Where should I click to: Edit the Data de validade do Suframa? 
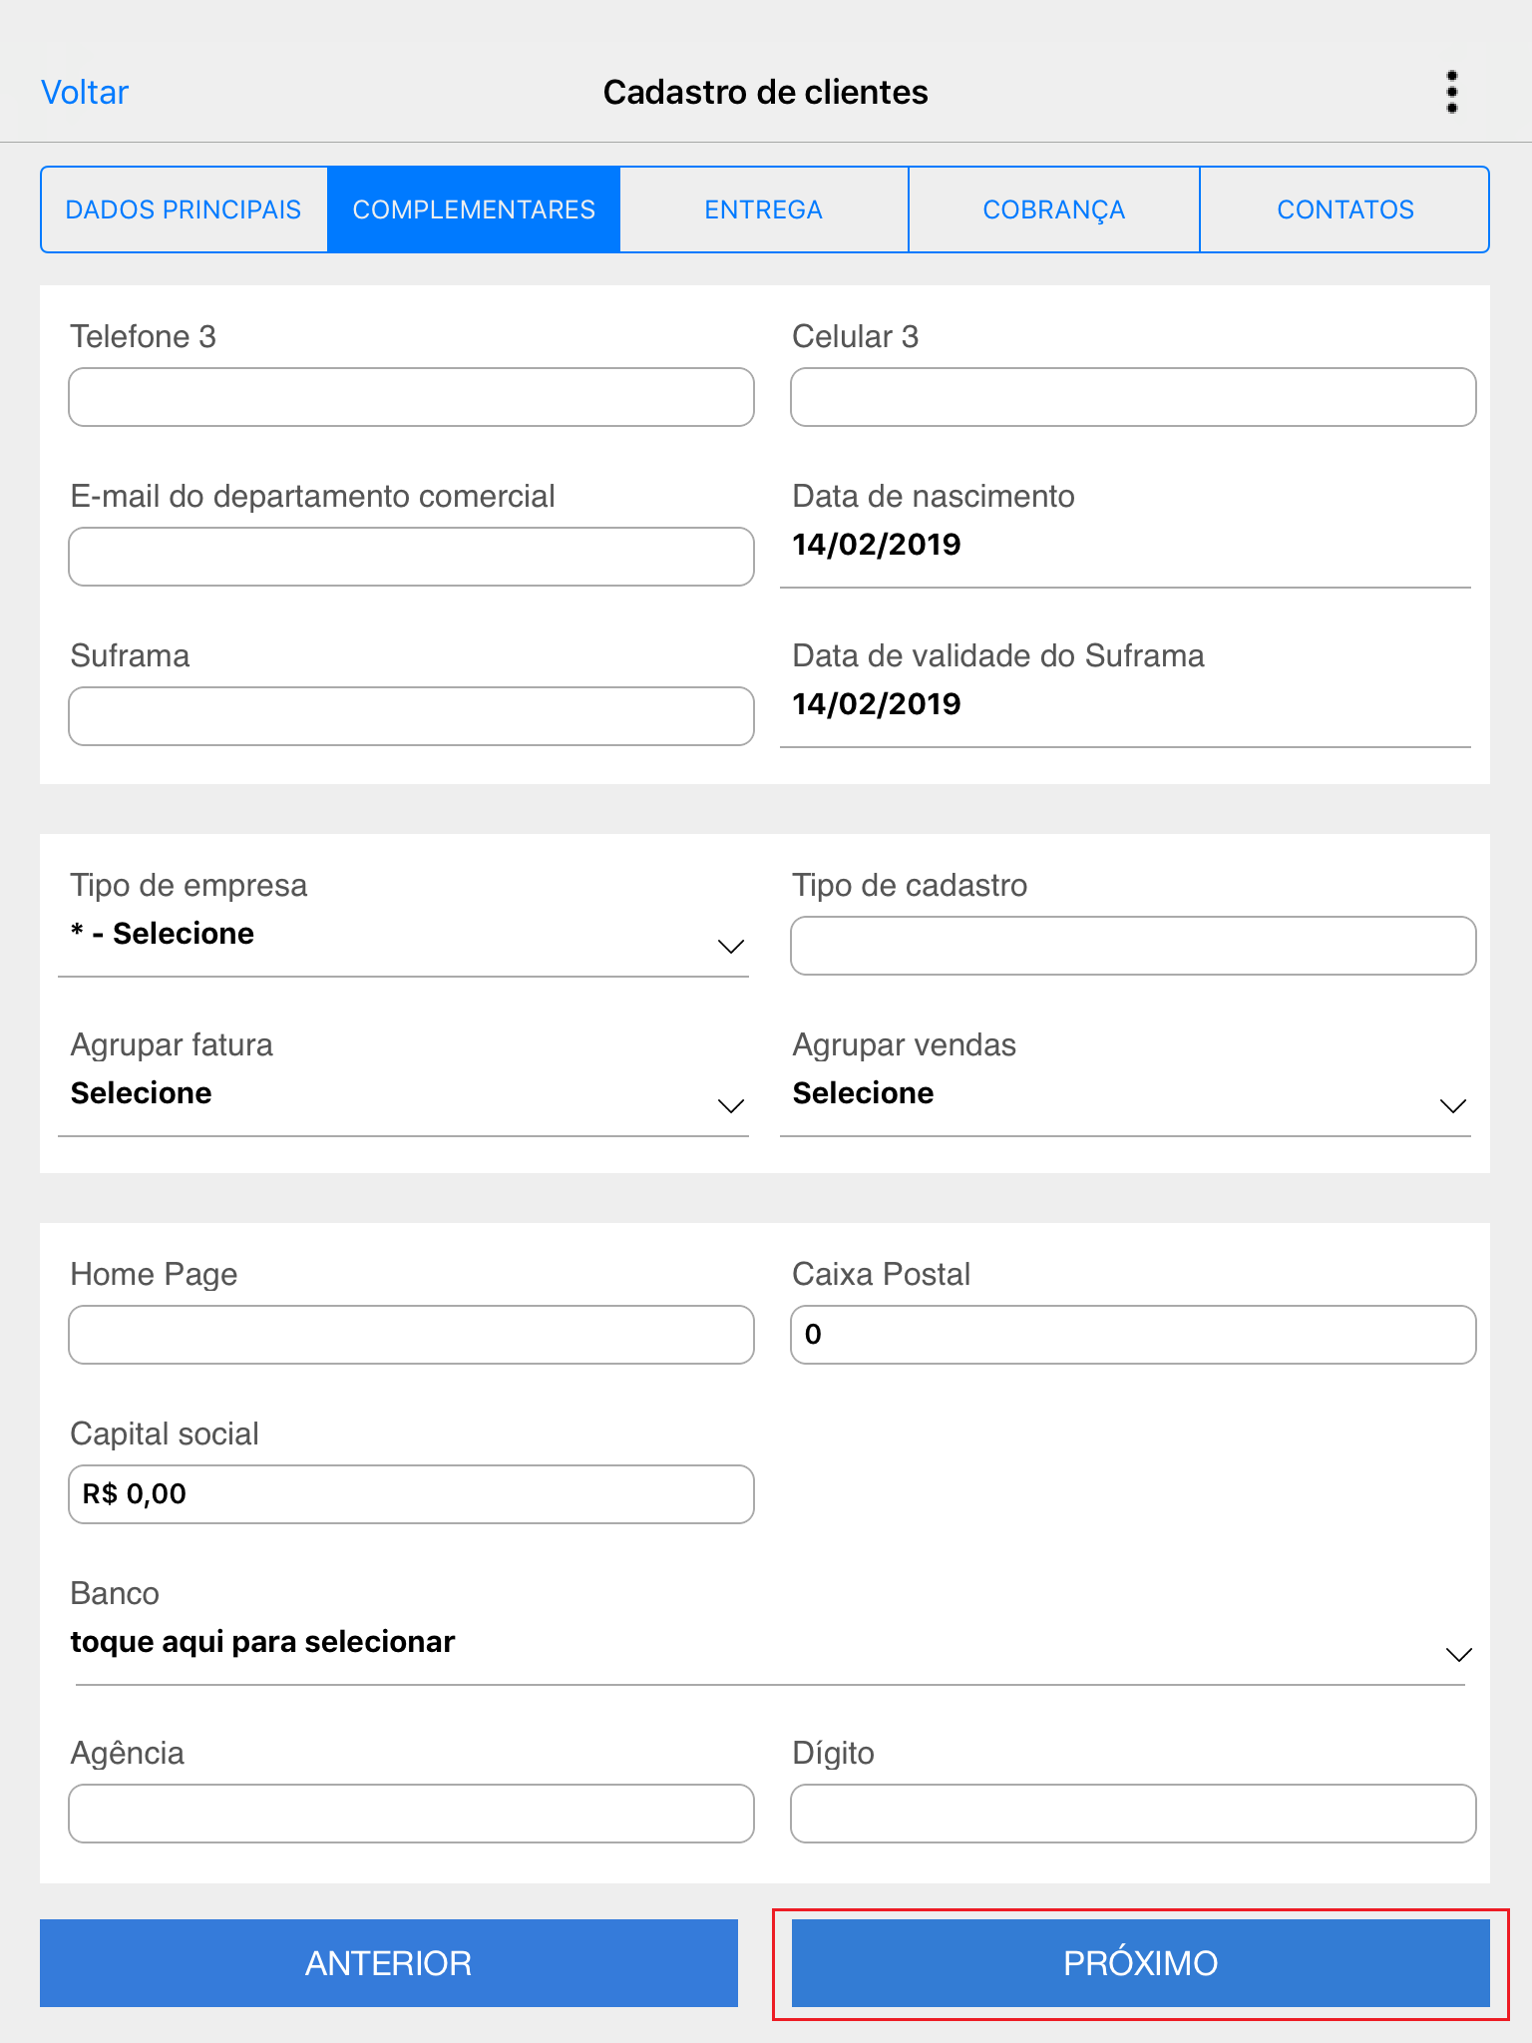pos(1125,705)
